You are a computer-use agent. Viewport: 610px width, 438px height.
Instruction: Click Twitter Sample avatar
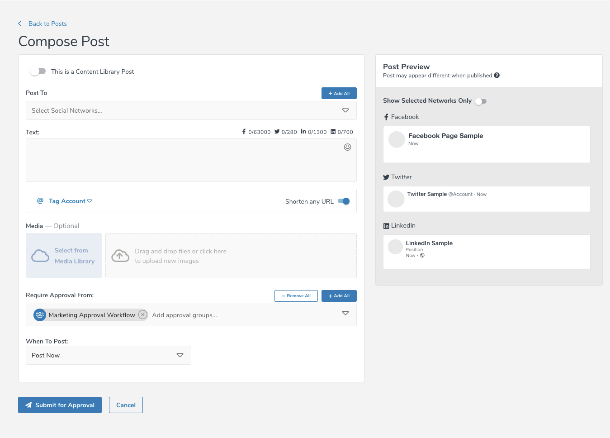pyautogui.click(x=396, y=199)
